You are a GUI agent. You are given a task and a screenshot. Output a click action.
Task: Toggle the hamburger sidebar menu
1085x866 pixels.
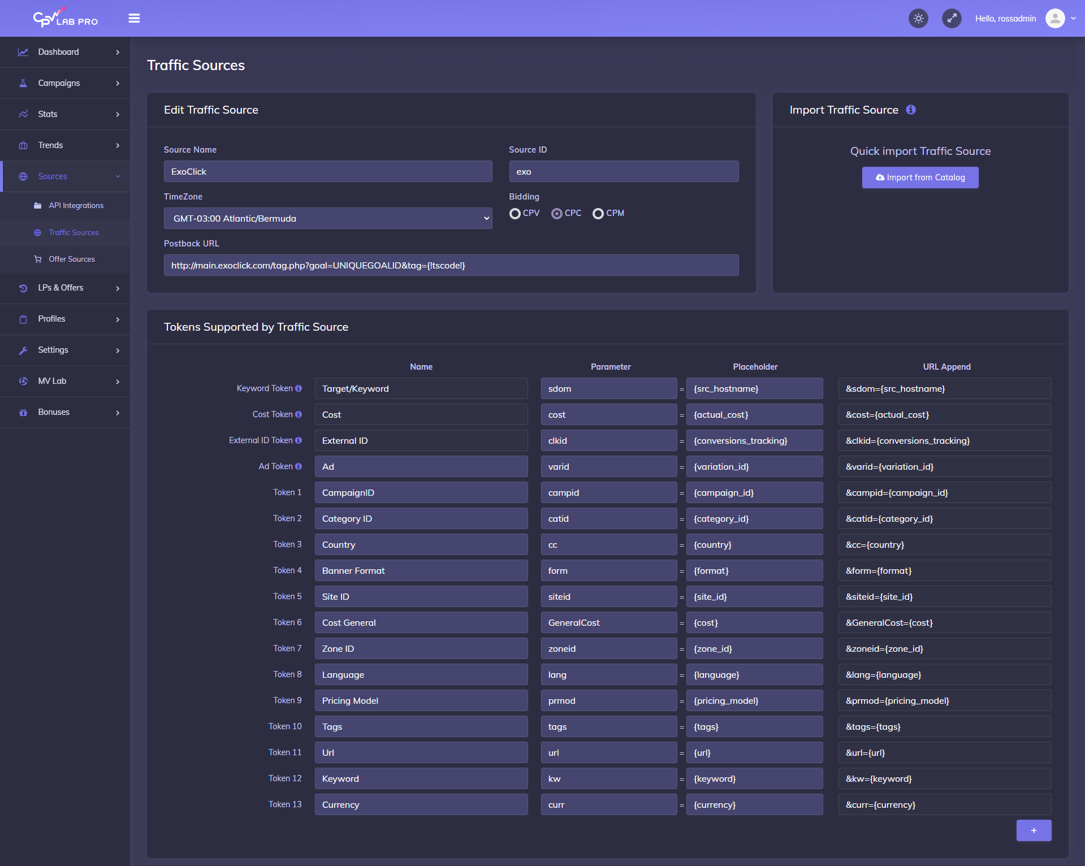[134, 18]
